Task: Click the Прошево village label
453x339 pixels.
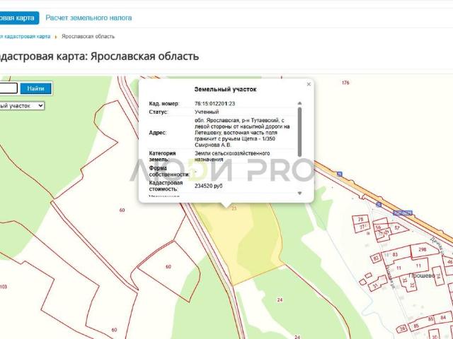Action: click(x=422, y=275)
